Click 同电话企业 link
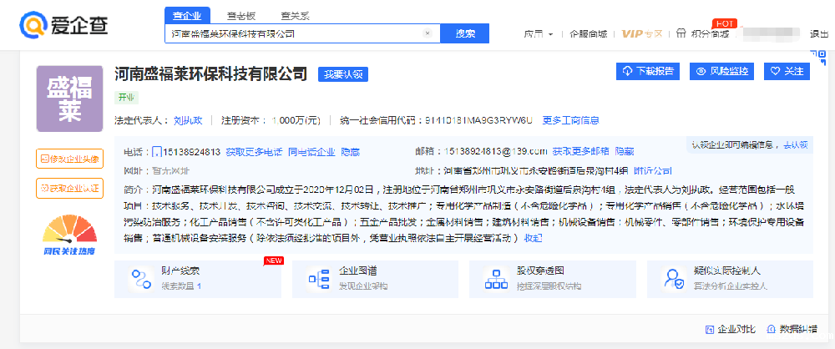The image size is (835, 349). 311,152
